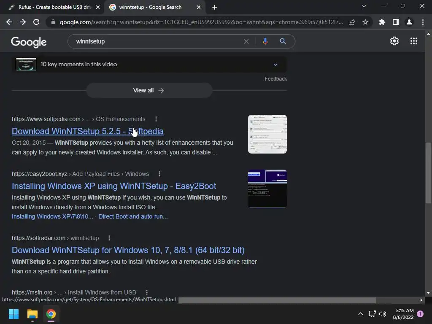Click the horizontal scrollbar thumb
This screenshot has height=324, width=432.
tap(277, 300)
